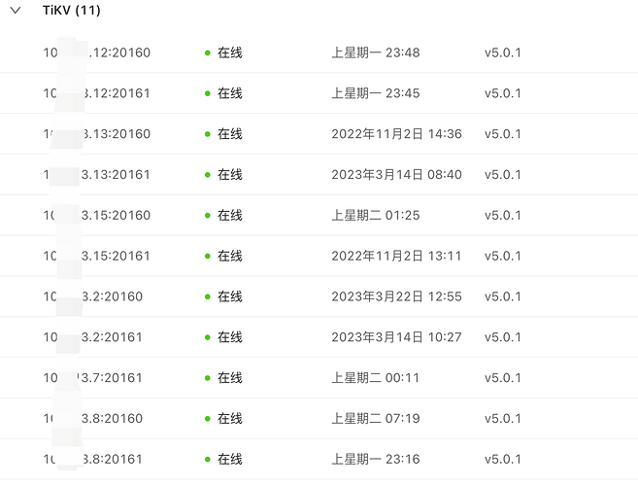638x486 pixels.
Task: Click the 上星期一 23:48 uptime cell
Action: (376, 52)
